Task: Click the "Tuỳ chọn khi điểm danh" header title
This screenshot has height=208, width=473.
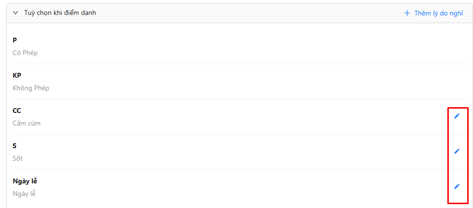Action: [x=60, y=13]
